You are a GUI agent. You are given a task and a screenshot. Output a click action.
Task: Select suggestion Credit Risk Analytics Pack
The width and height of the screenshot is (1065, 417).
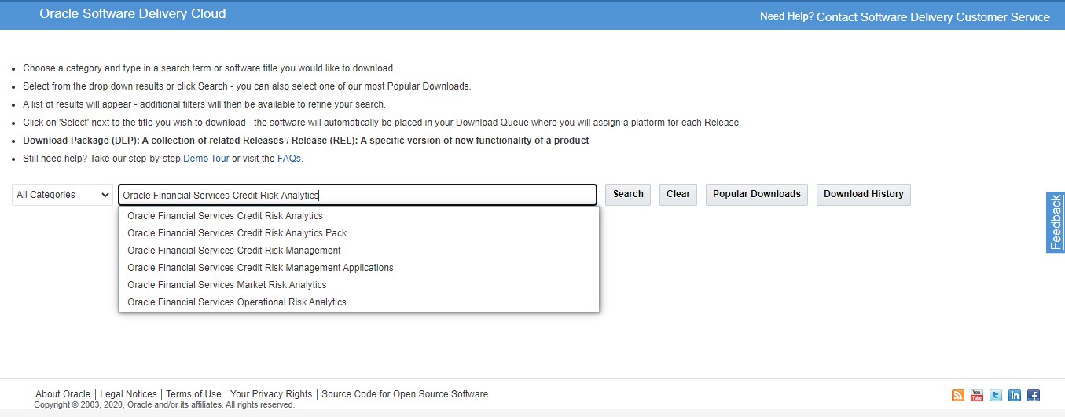pyautogui.click(x=359, y=233)
